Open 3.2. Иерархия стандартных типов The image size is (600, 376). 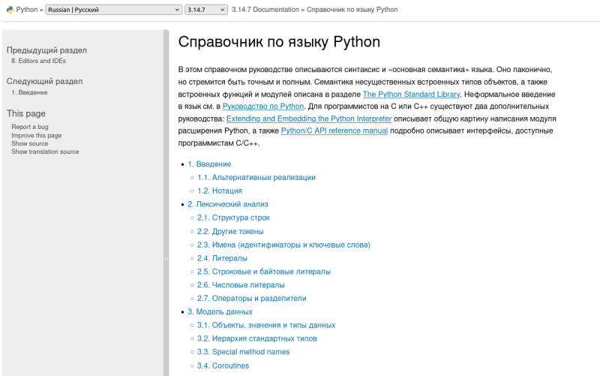pyautogui.click(x=256, y=338)
